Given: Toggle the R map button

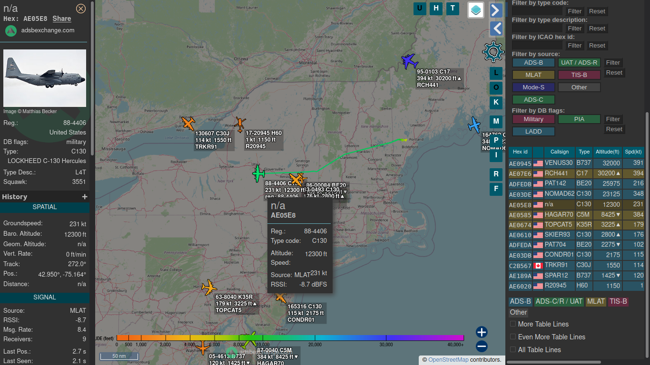Looking at the screenshot, I should pos(496,174).
